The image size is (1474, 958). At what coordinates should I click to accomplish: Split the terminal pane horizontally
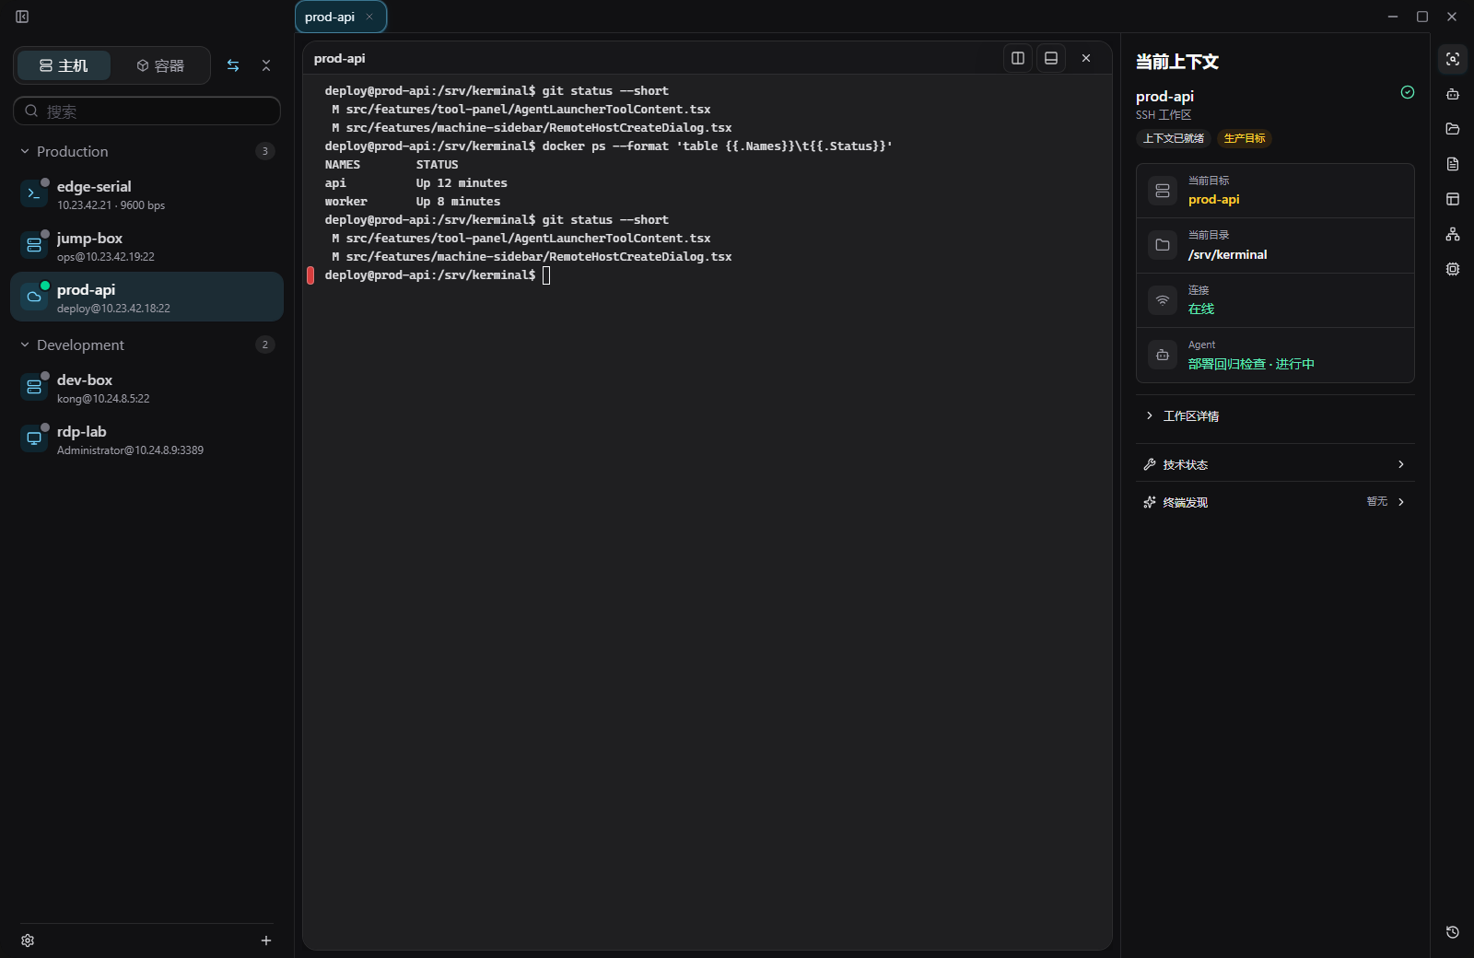tap(1051, 58)
